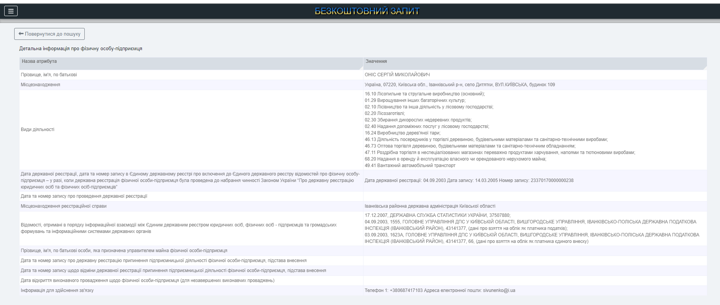Click the Назва атрибута column header
Image resolution: width=720 pixels, height=305 pixels.
coord(39,61)
